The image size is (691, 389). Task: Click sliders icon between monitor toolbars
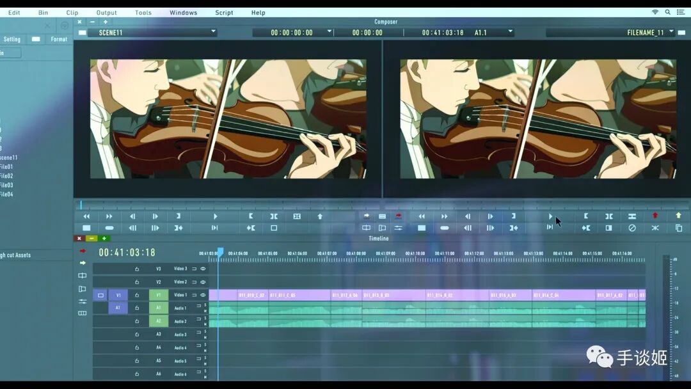click(x=398, y=228)
